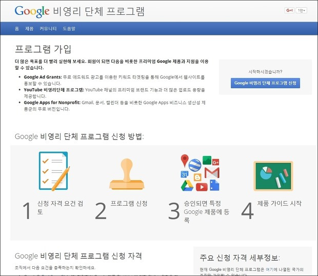
Task: Click the G+1 share button
Action: click(x=289, y=10)
